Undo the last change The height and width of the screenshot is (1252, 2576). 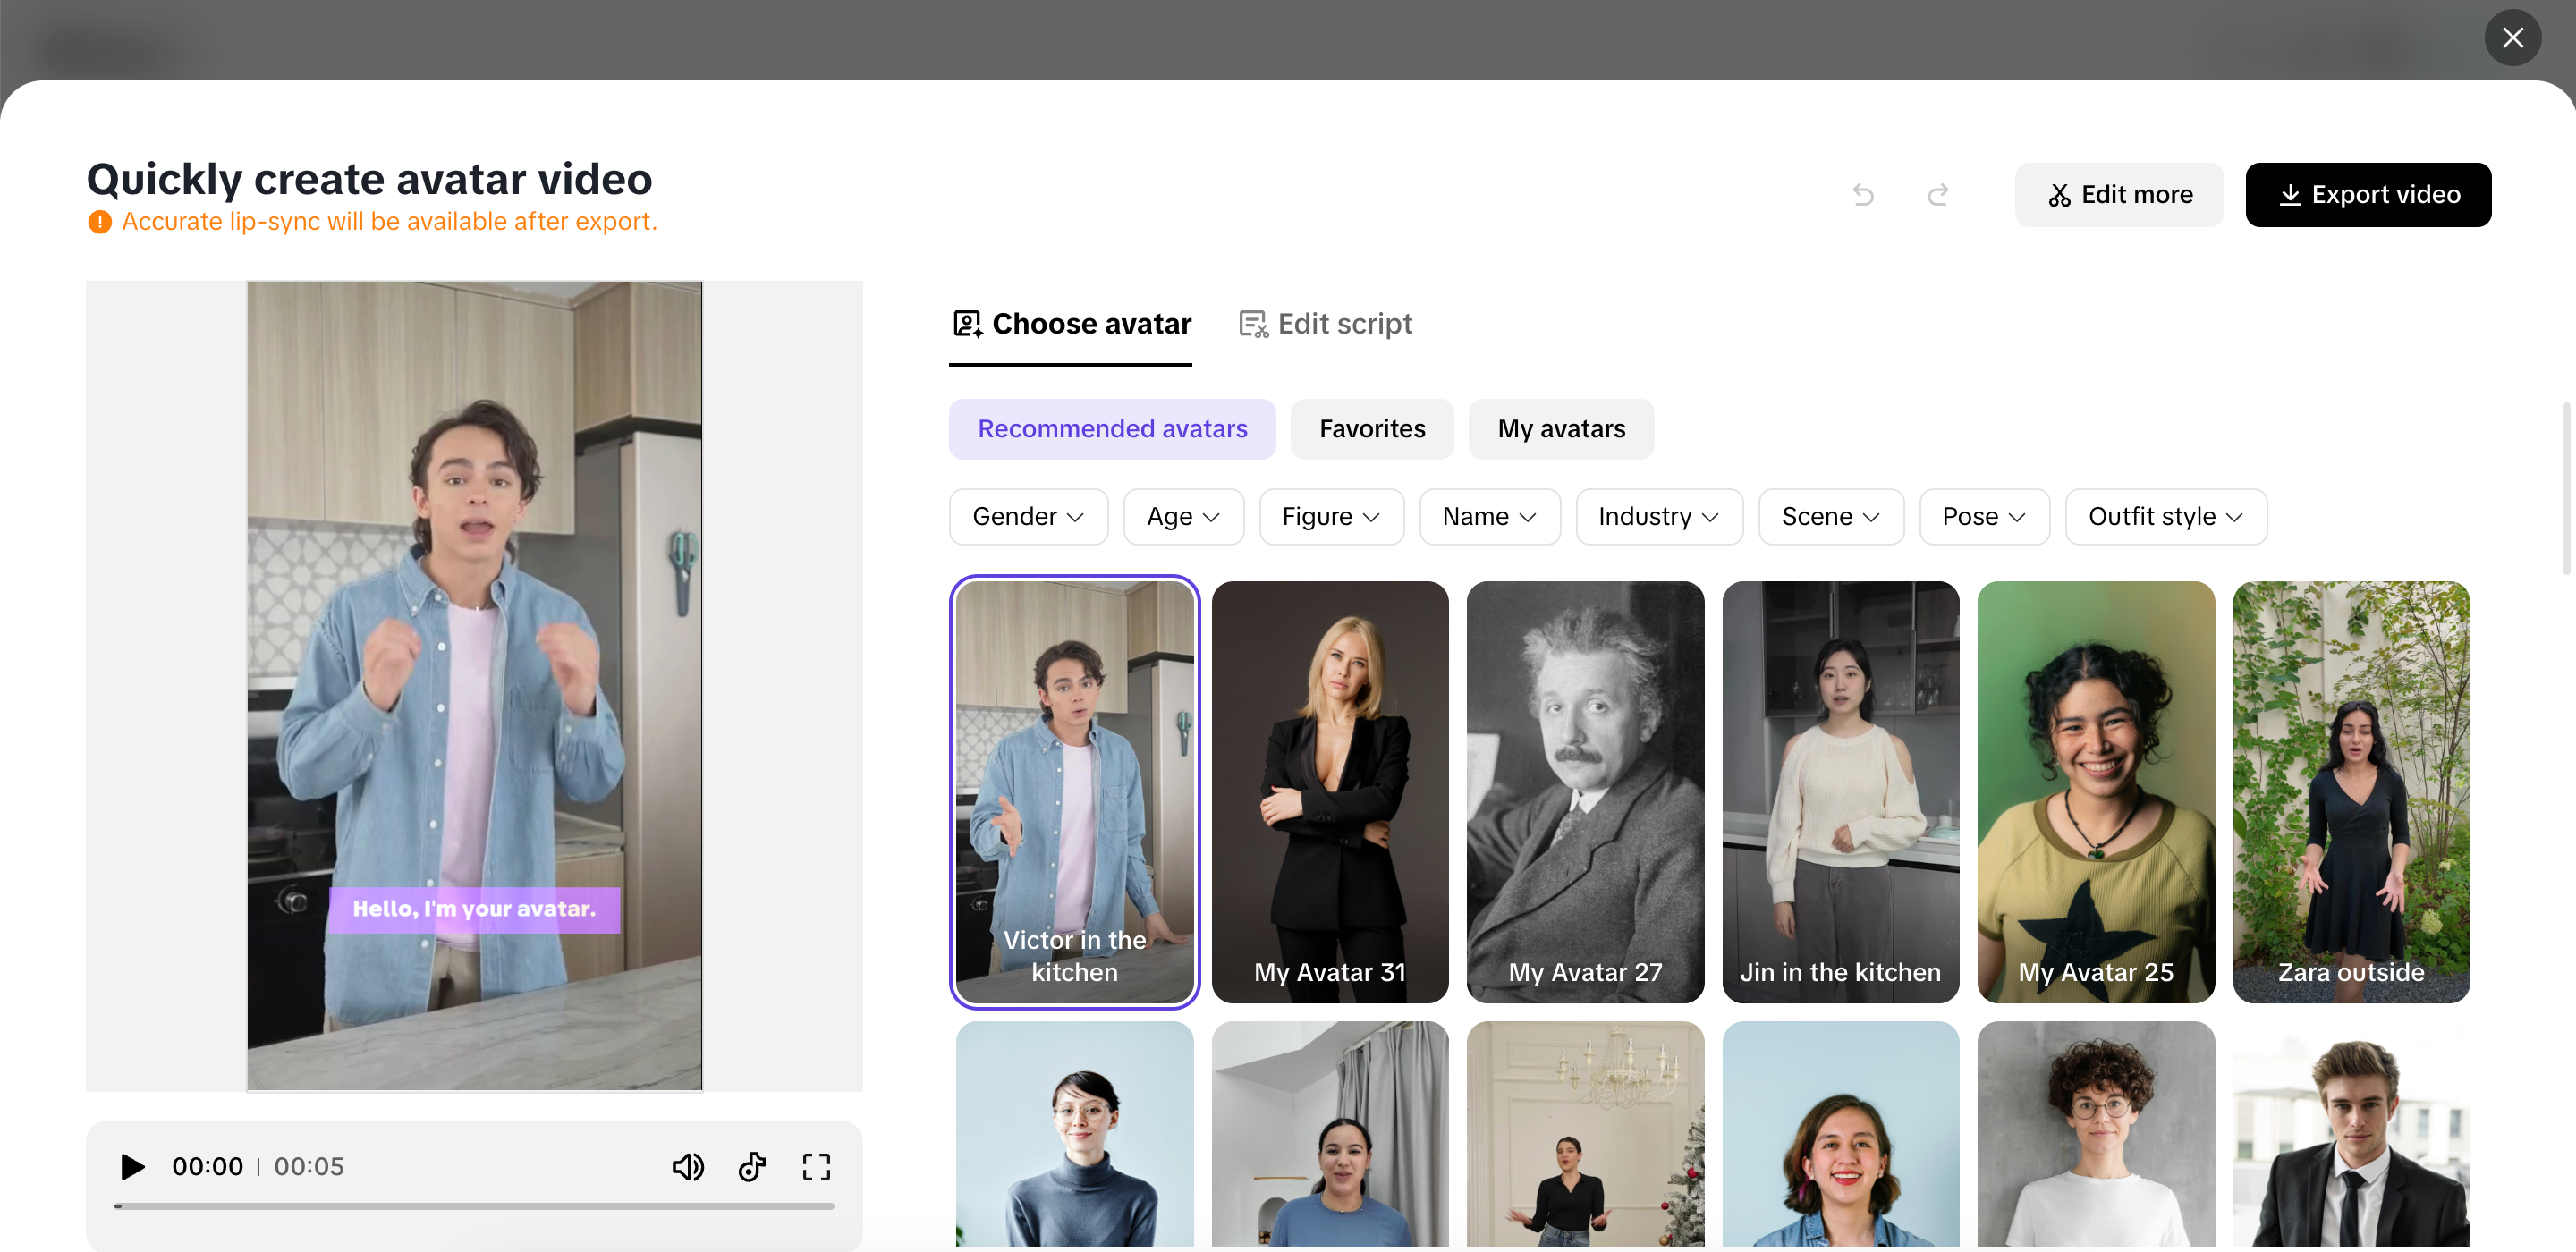tap(1863, 194)
